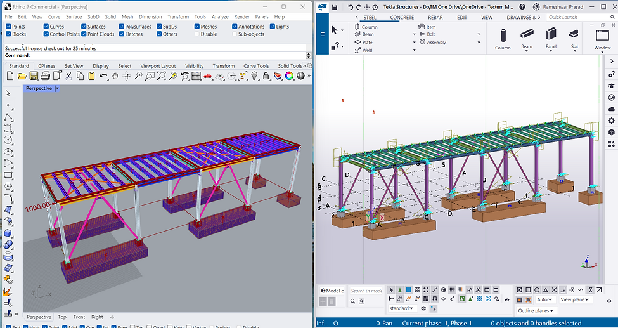Open the Weld dropdown arrow in Tekla

pyautogui.click(x=415, y=50)
